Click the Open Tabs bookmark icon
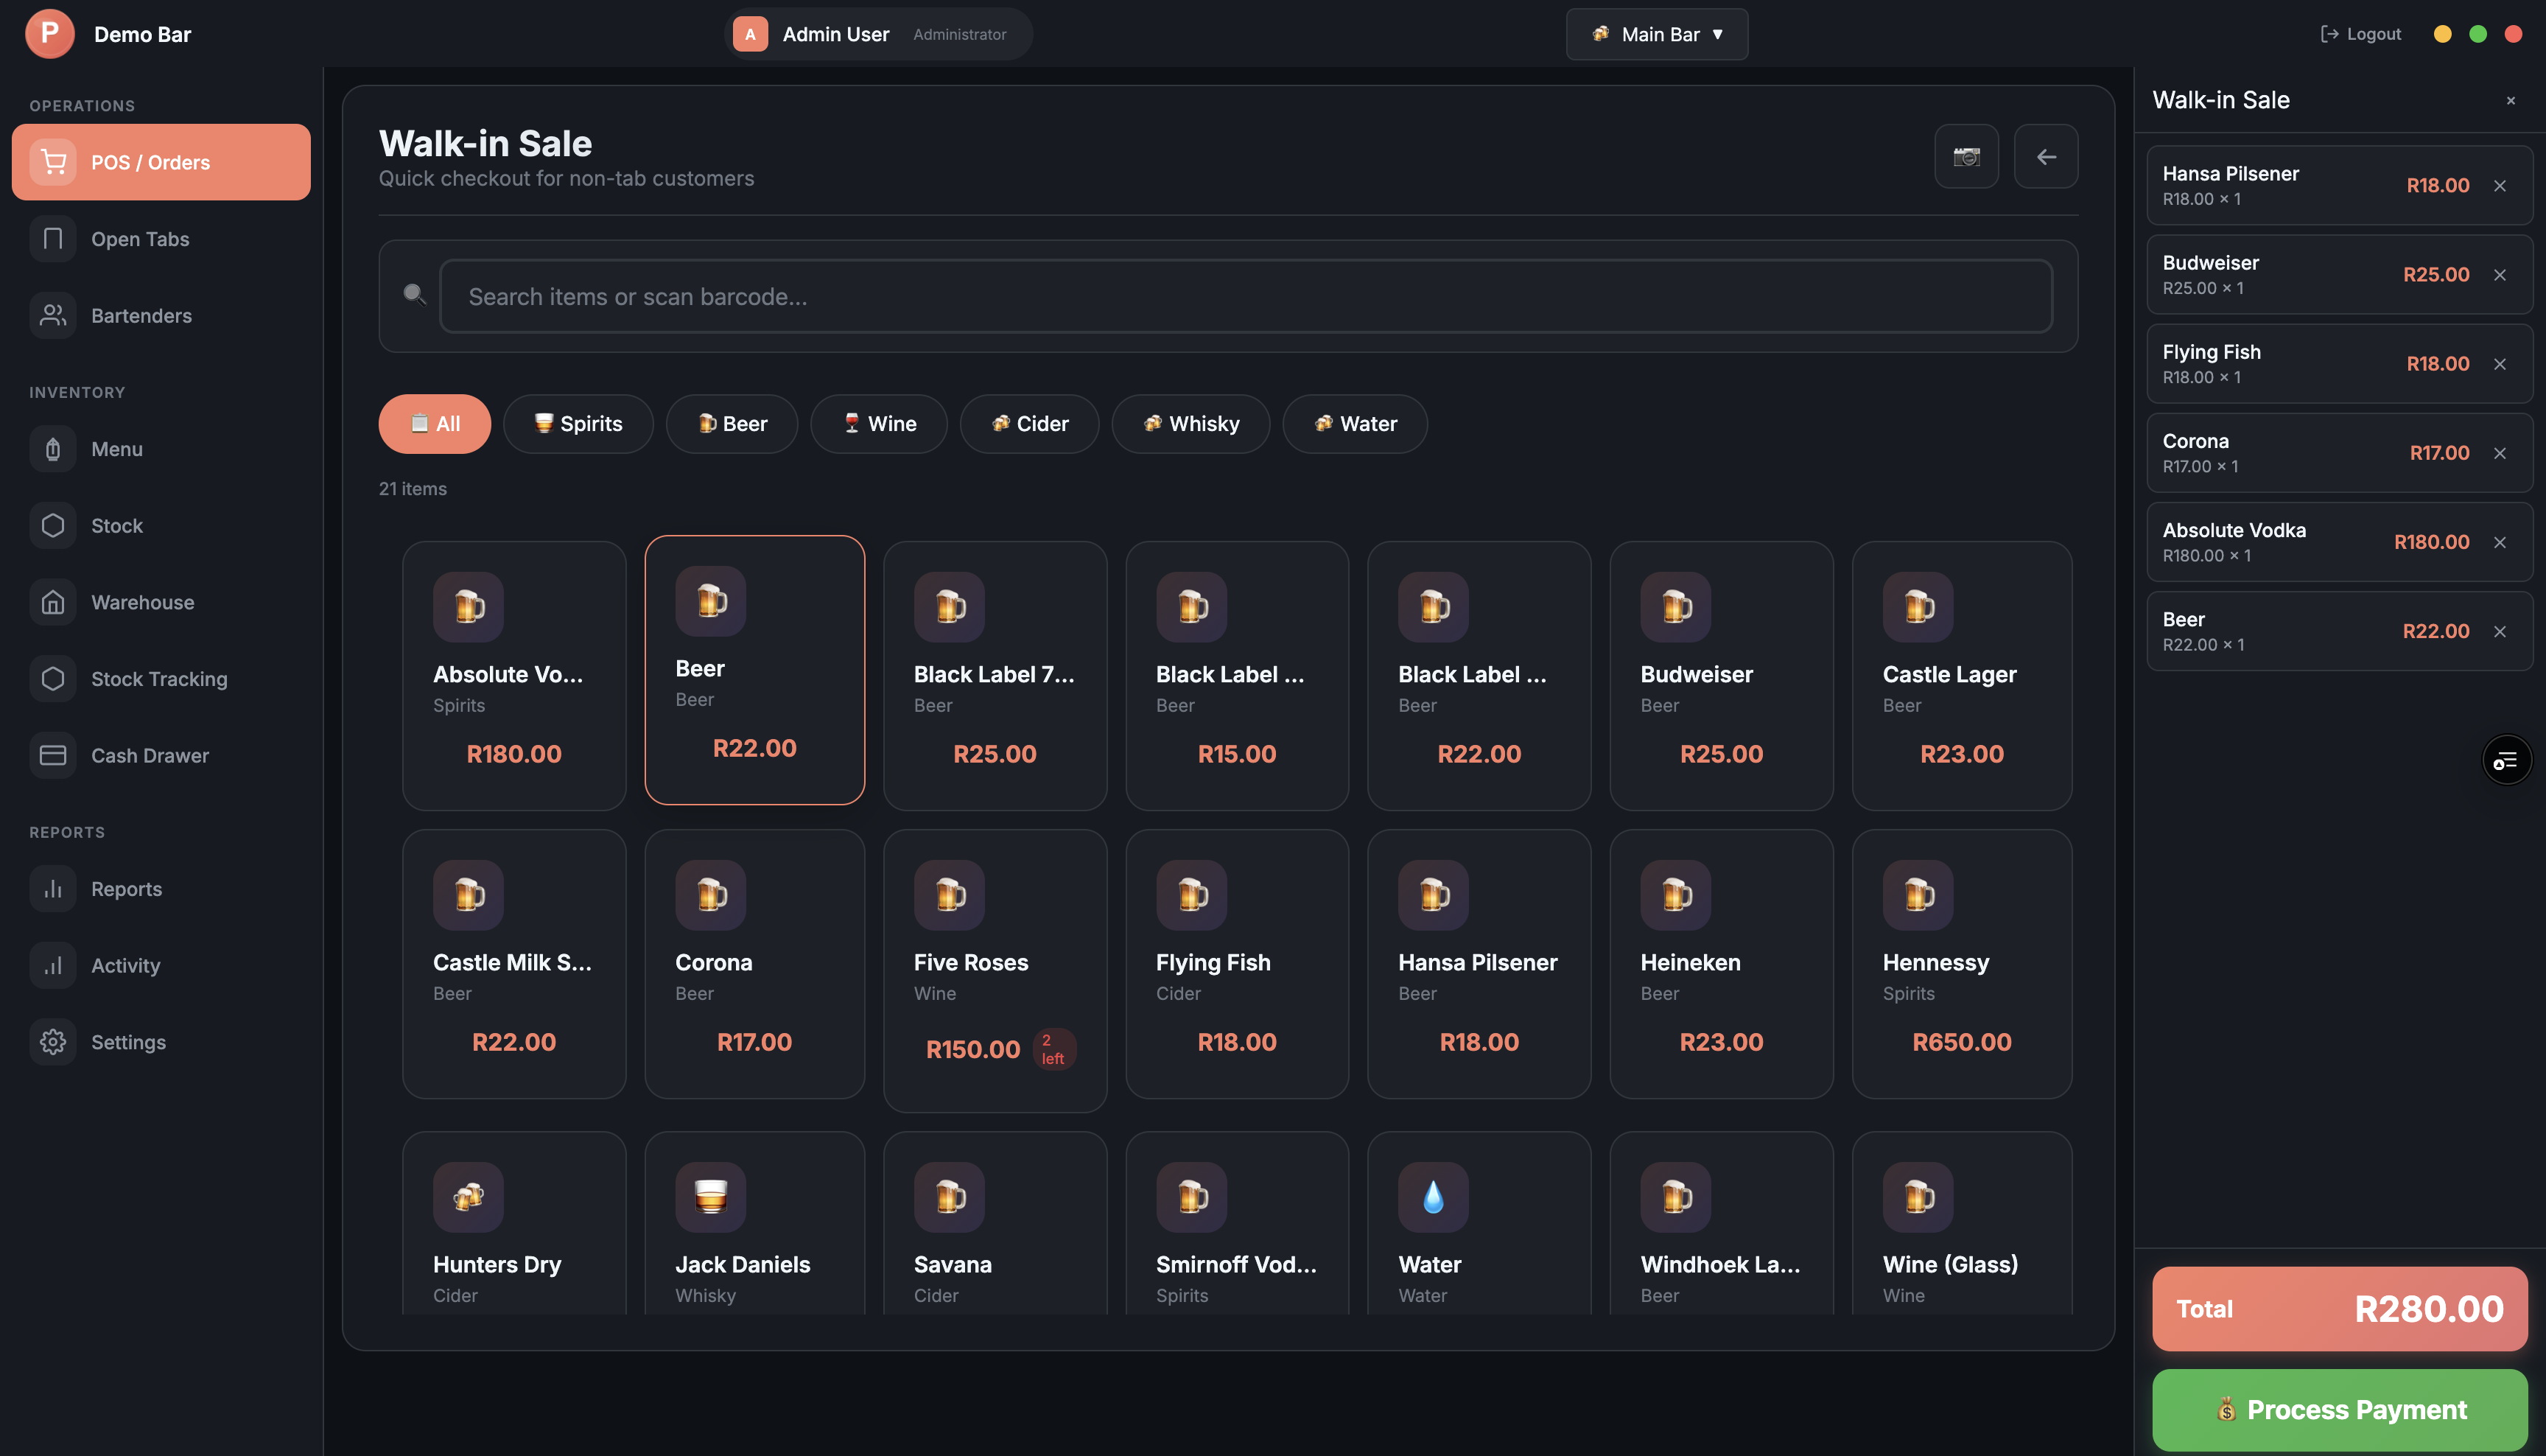 tap(53, 239)
